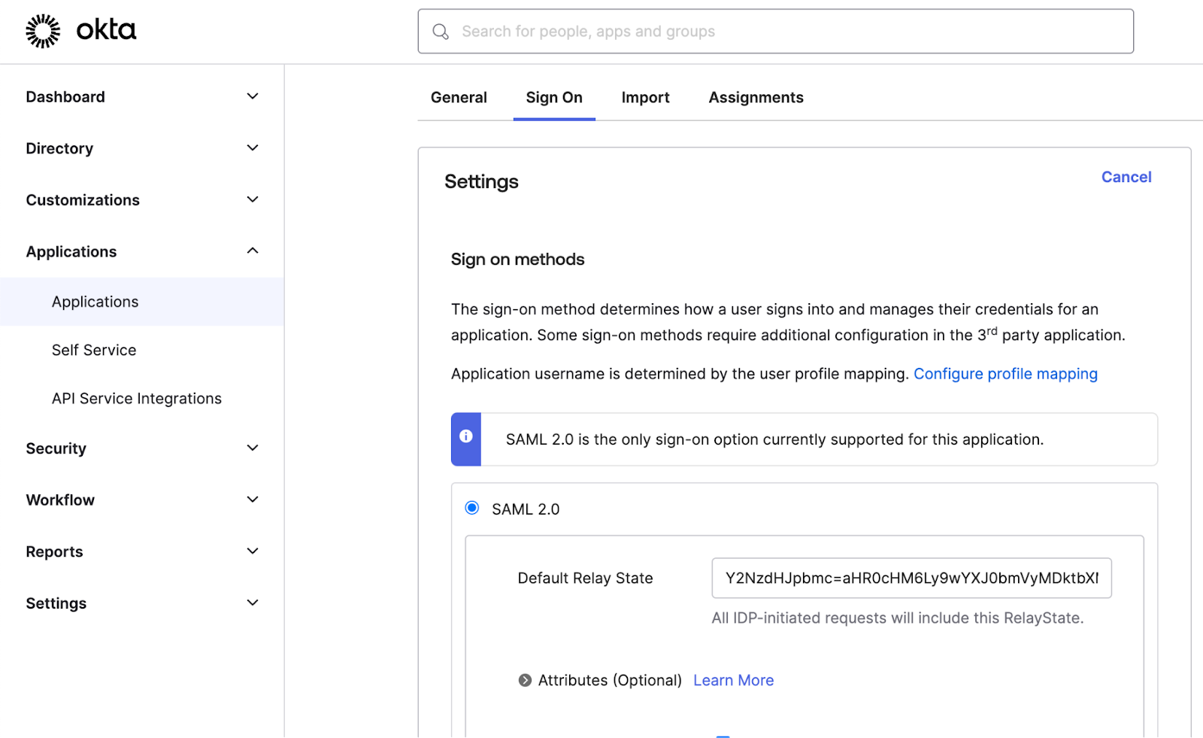The width and height of the screenshot is (1203, 738).
Task: Expand the Customizations menu chevron
Action: (253, 199)
